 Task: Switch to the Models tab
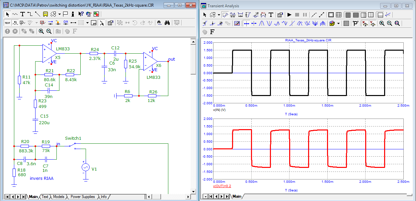click(58, 197)
